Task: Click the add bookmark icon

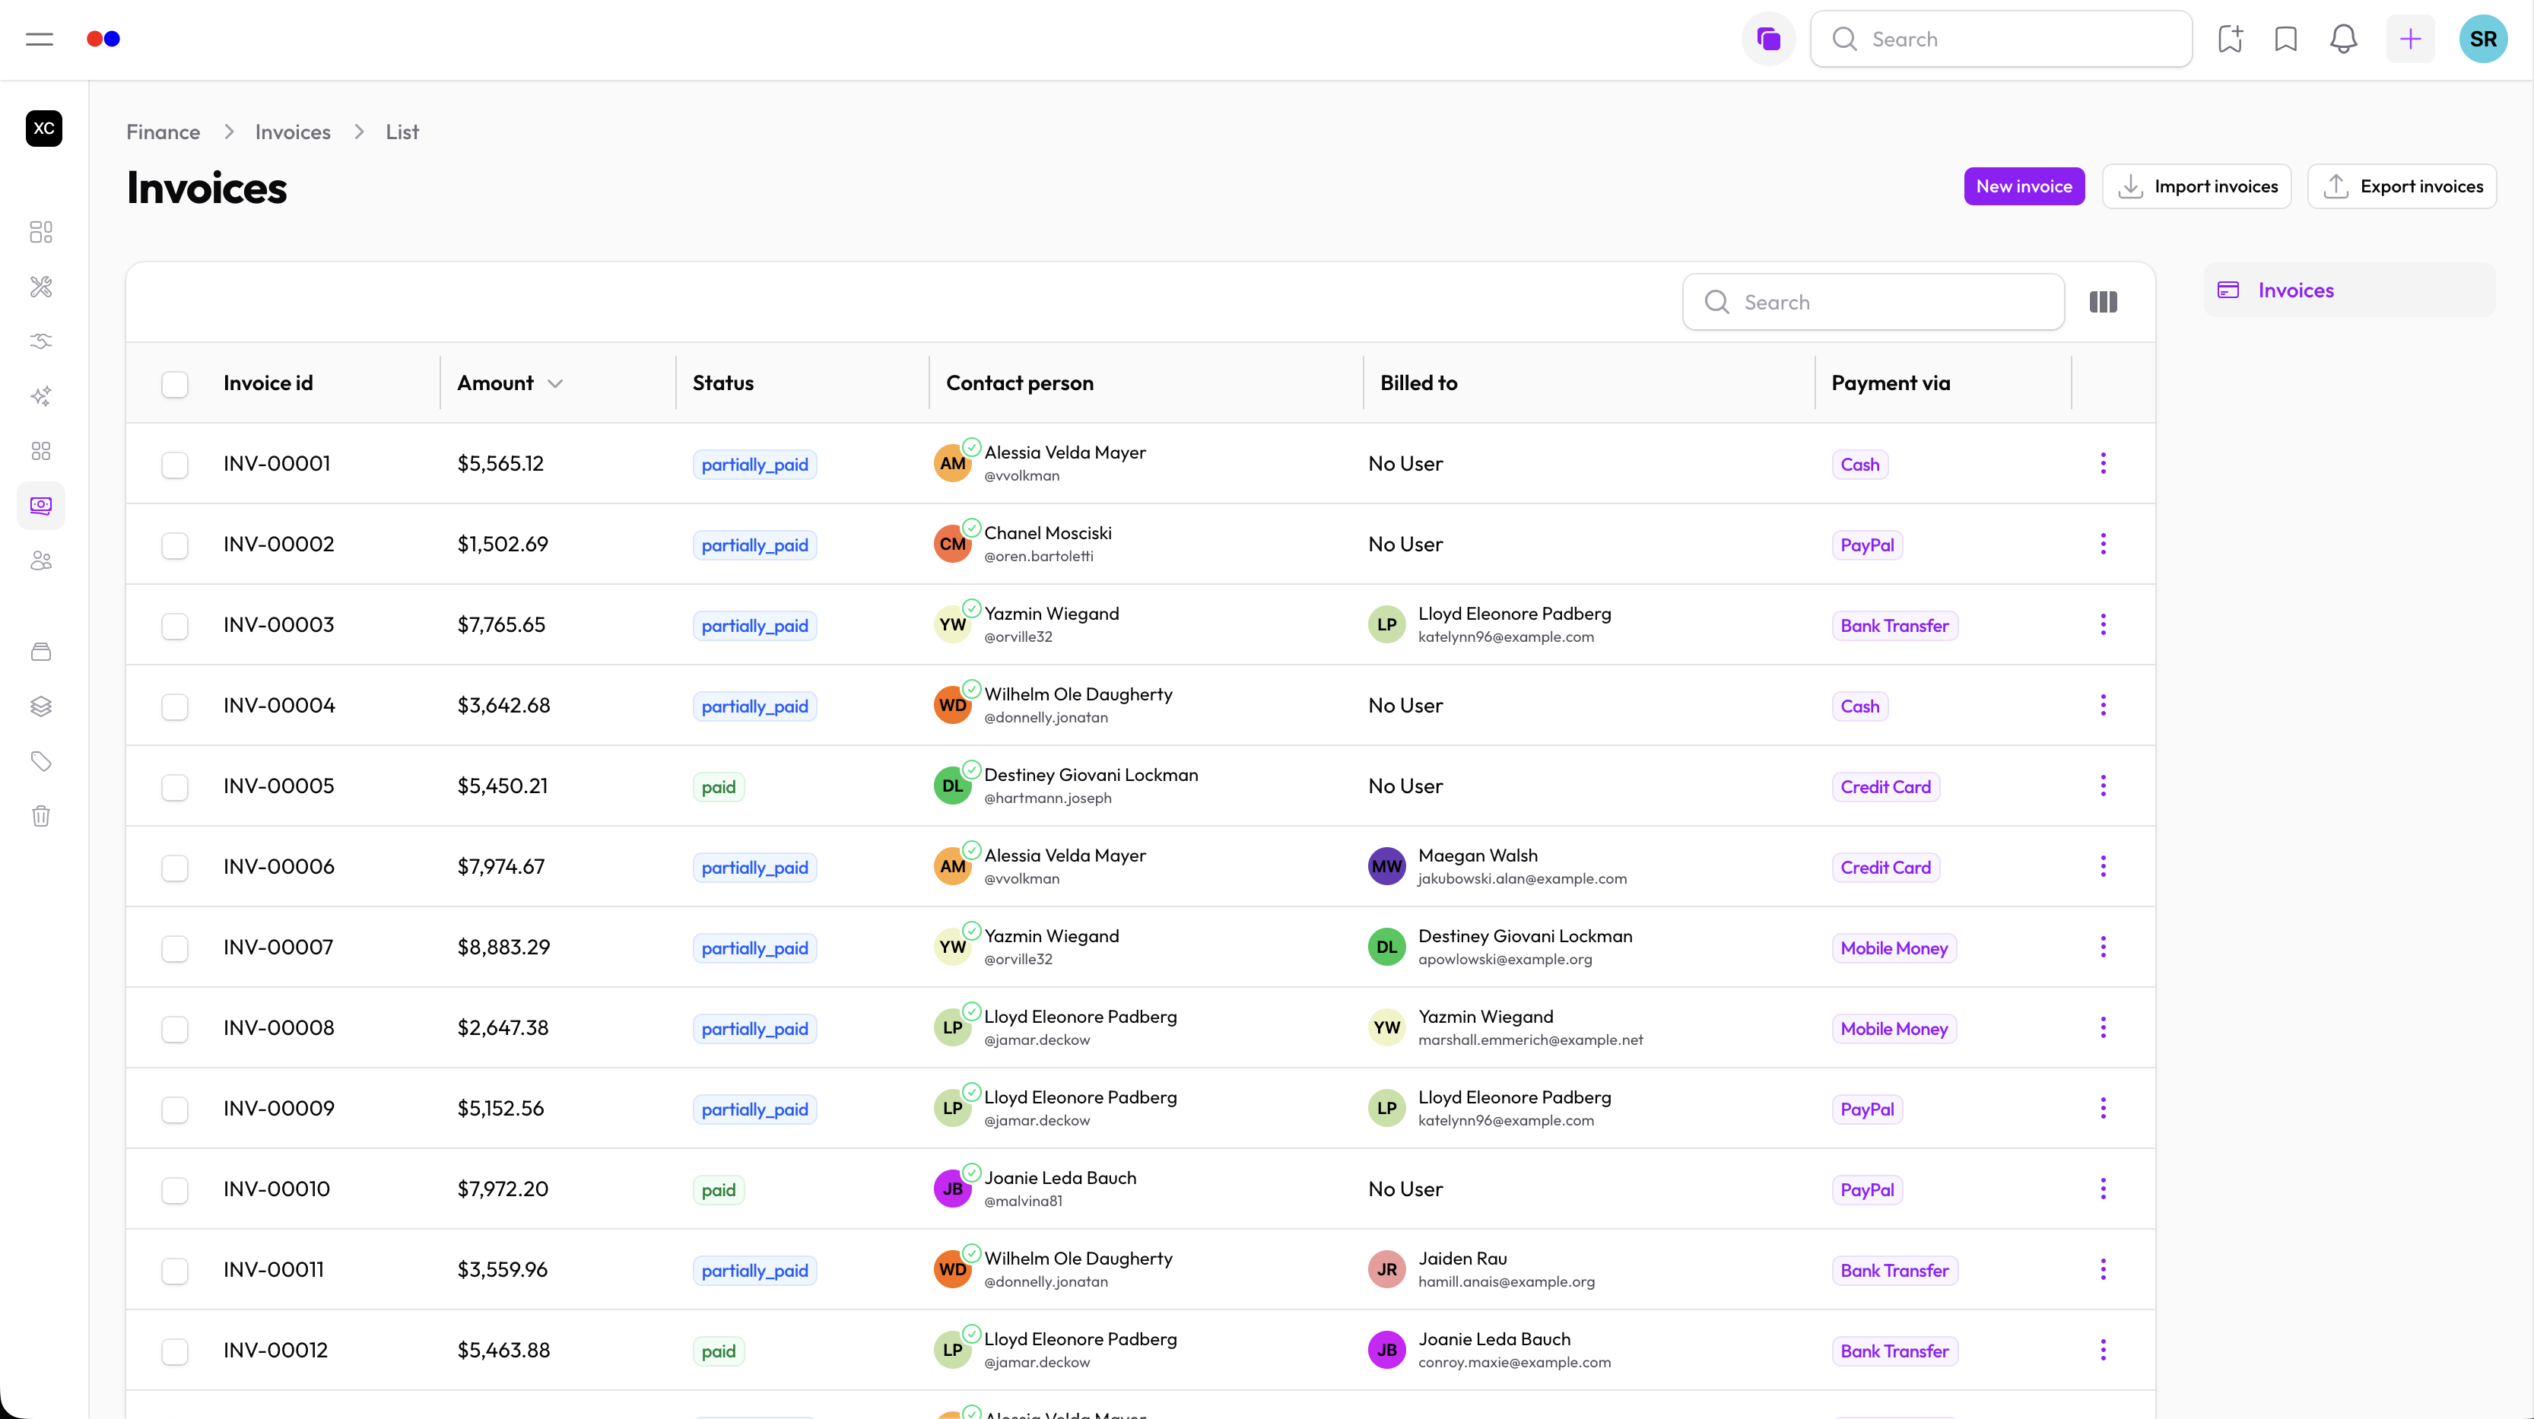Action: pyautogui.click(x=2230, y=40)
